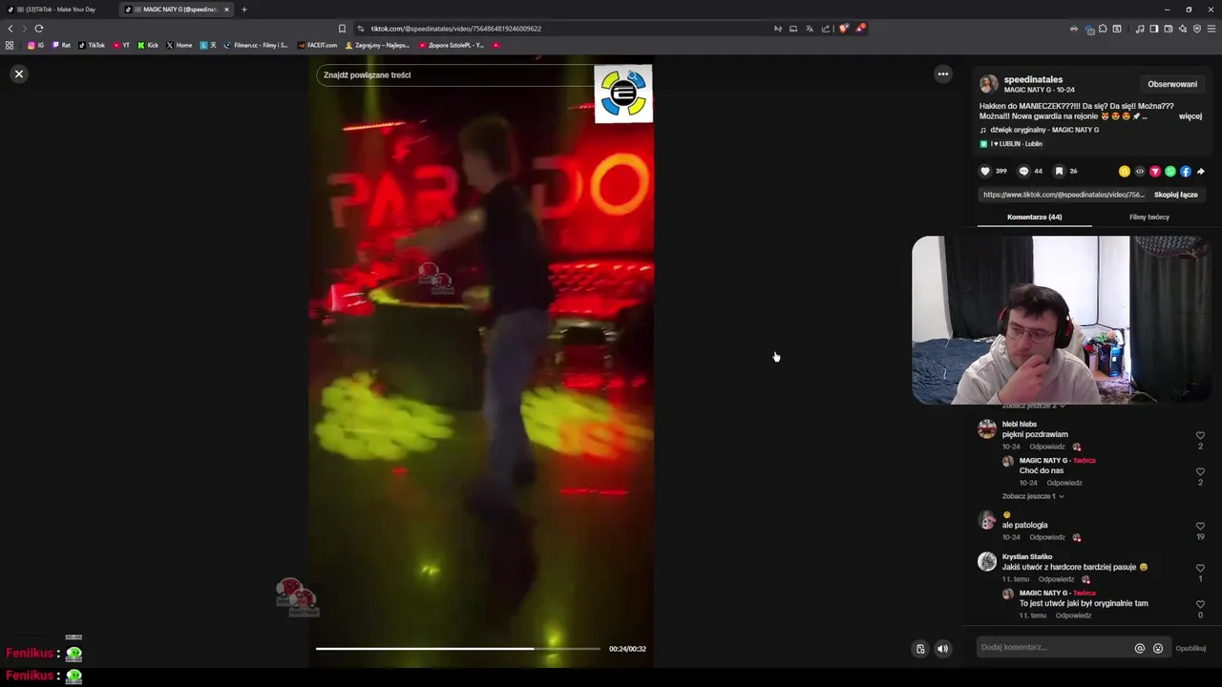Screen dimensions: 1222x687
Task: Click the icon left of the speaker
Action: (x=920, y=649)
